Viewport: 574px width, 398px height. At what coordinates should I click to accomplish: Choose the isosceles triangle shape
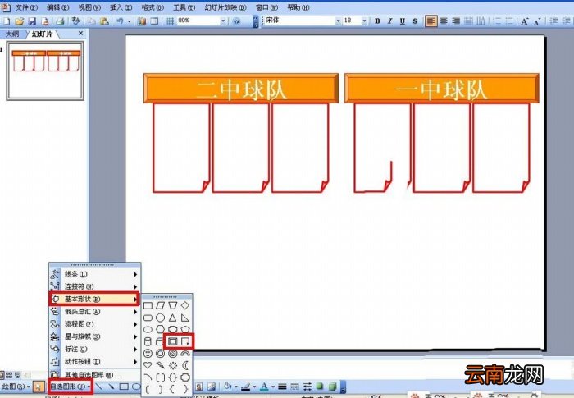point(172,318)
